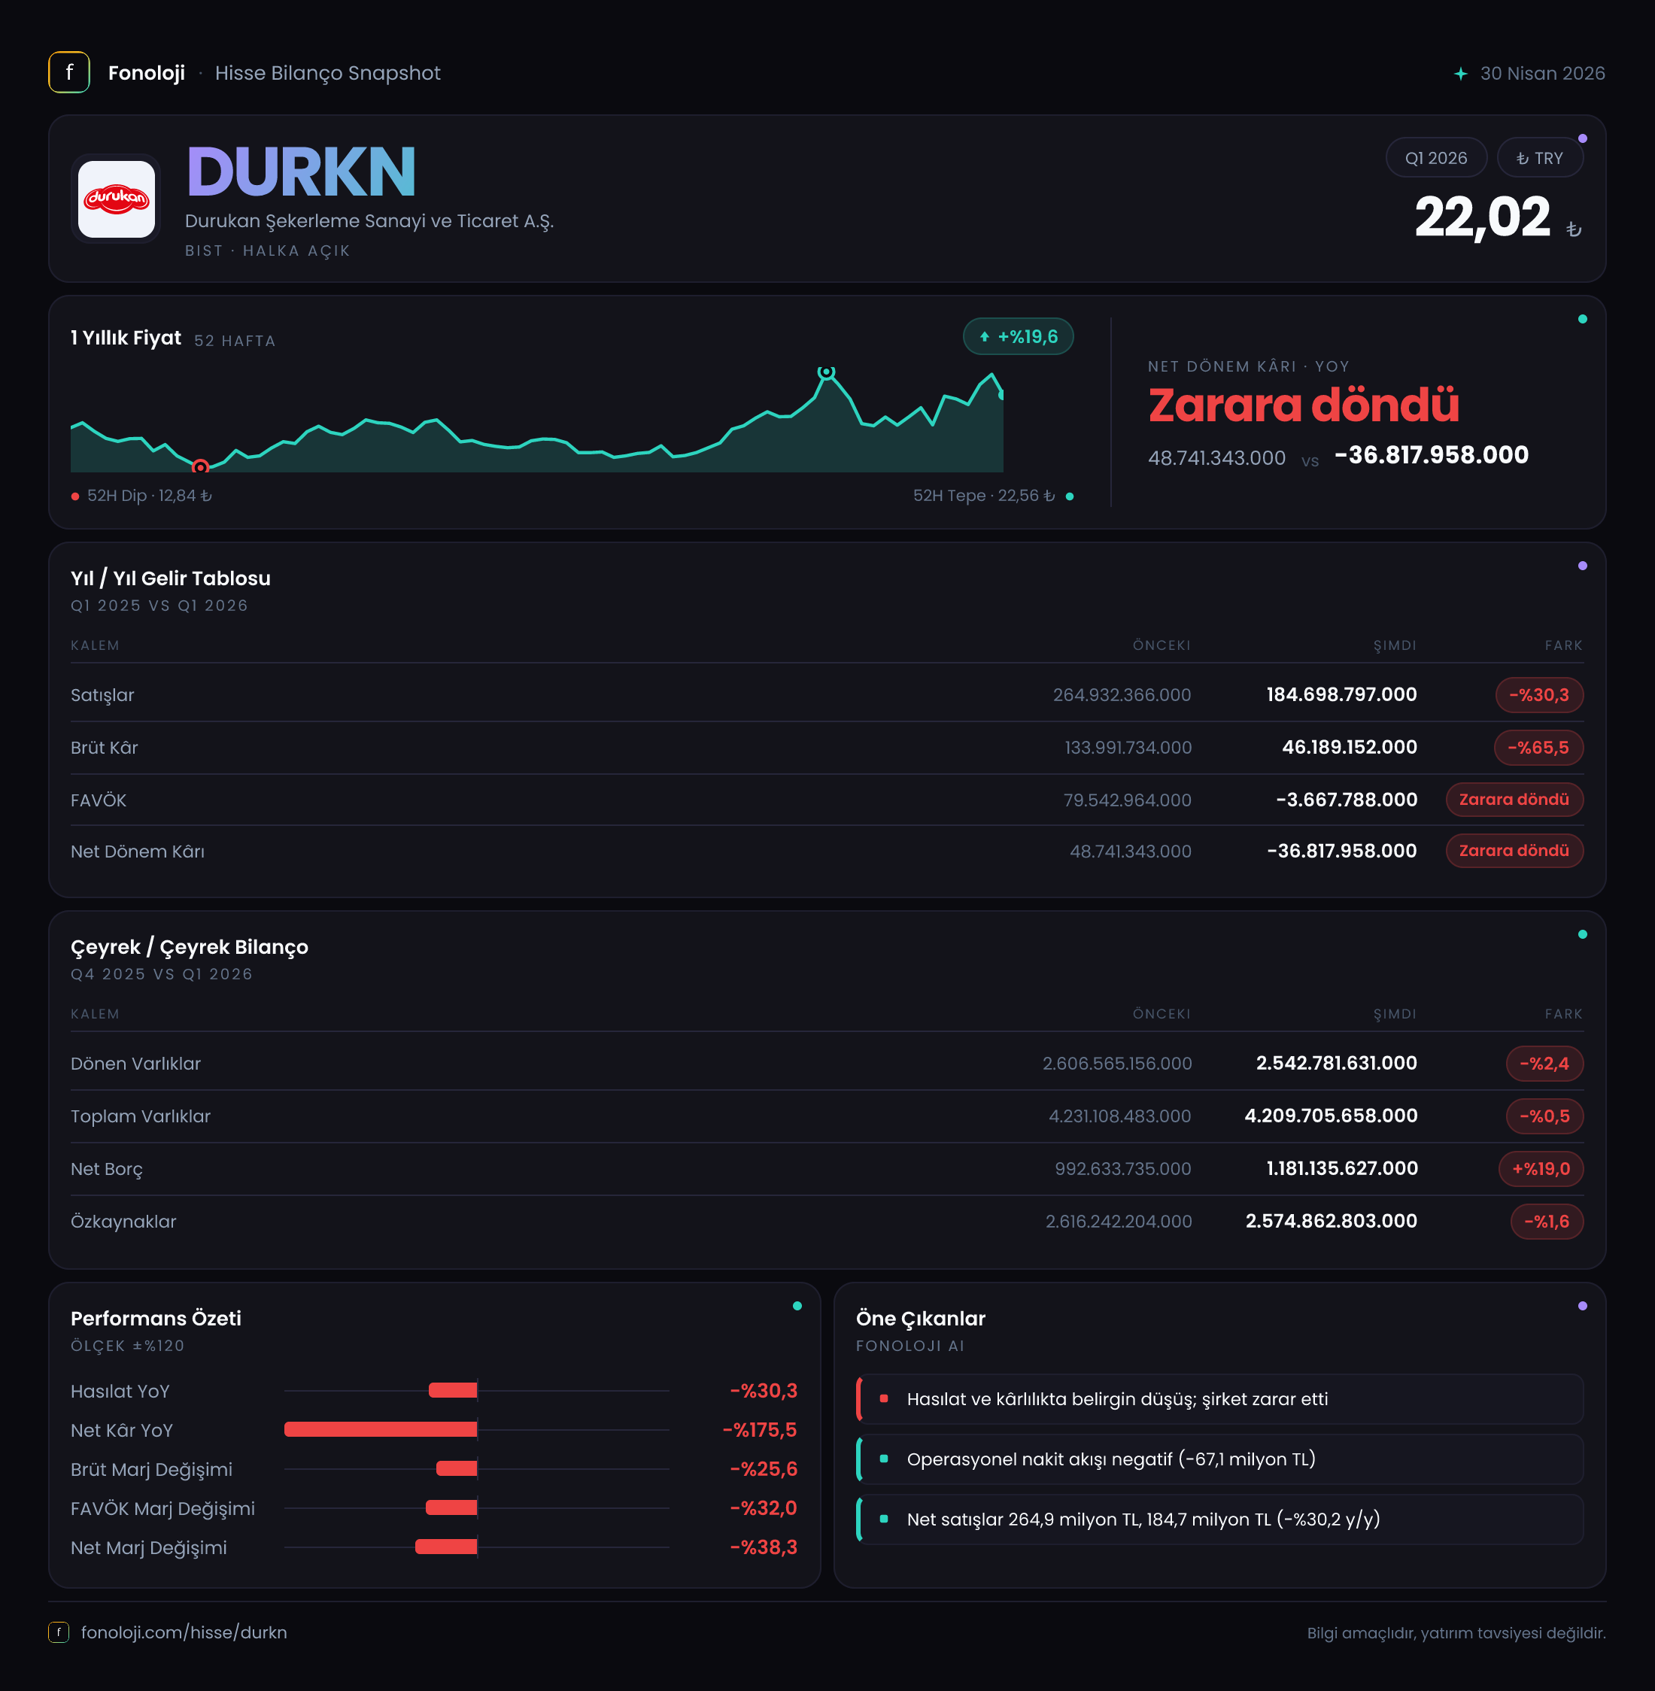Viewport: 1655px width, 1691px height.
Task: Click the small Fonoloji logo in the footer
Action: pos(58,1632)
